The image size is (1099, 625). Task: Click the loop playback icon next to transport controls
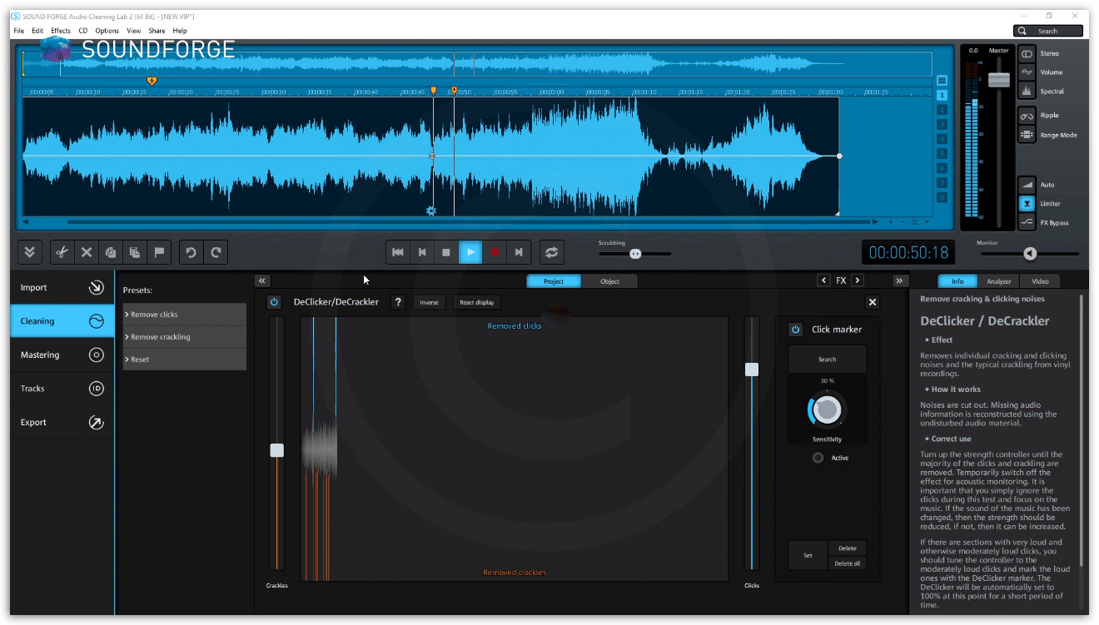tap(551, 252)
